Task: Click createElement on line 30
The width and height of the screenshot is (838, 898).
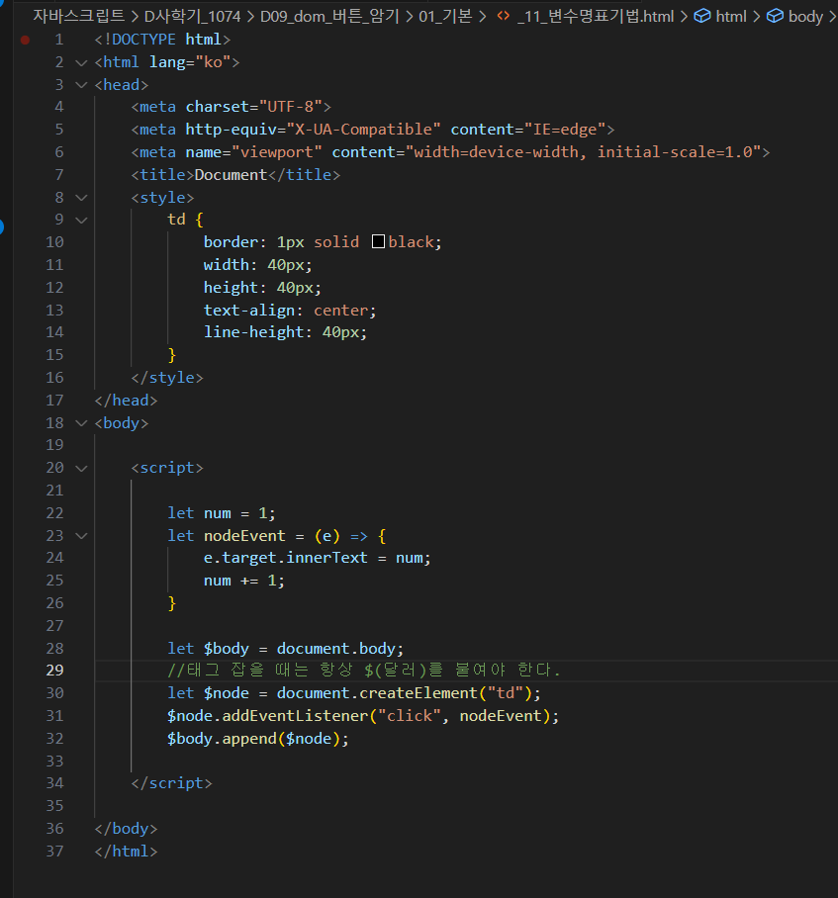Action: (x=419, y=693)
